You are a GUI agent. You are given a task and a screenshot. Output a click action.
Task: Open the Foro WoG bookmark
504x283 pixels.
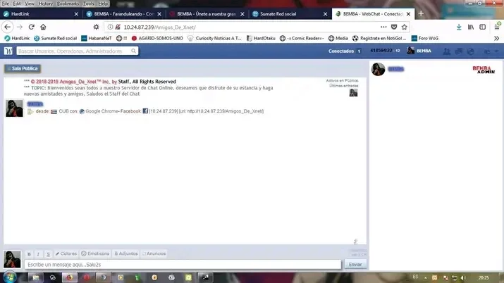click(425, 38)
